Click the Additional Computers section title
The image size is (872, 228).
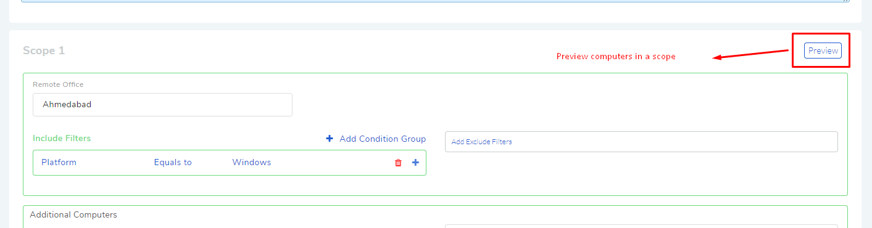tap(73, 214)
